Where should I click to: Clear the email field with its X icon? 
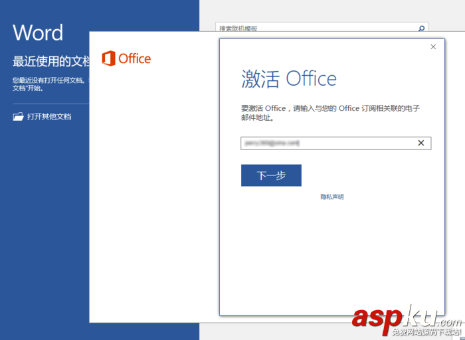click(420, 143)
